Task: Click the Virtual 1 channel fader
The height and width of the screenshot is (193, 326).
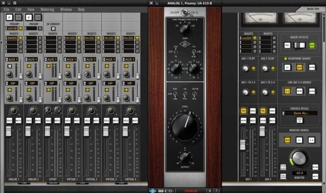Action: pos(67,131)
